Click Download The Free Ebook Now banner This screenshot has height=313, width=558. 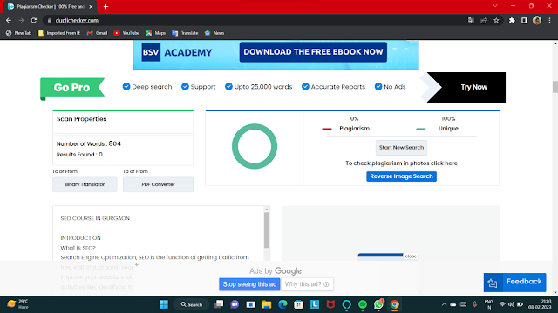[x=313, y=52]
